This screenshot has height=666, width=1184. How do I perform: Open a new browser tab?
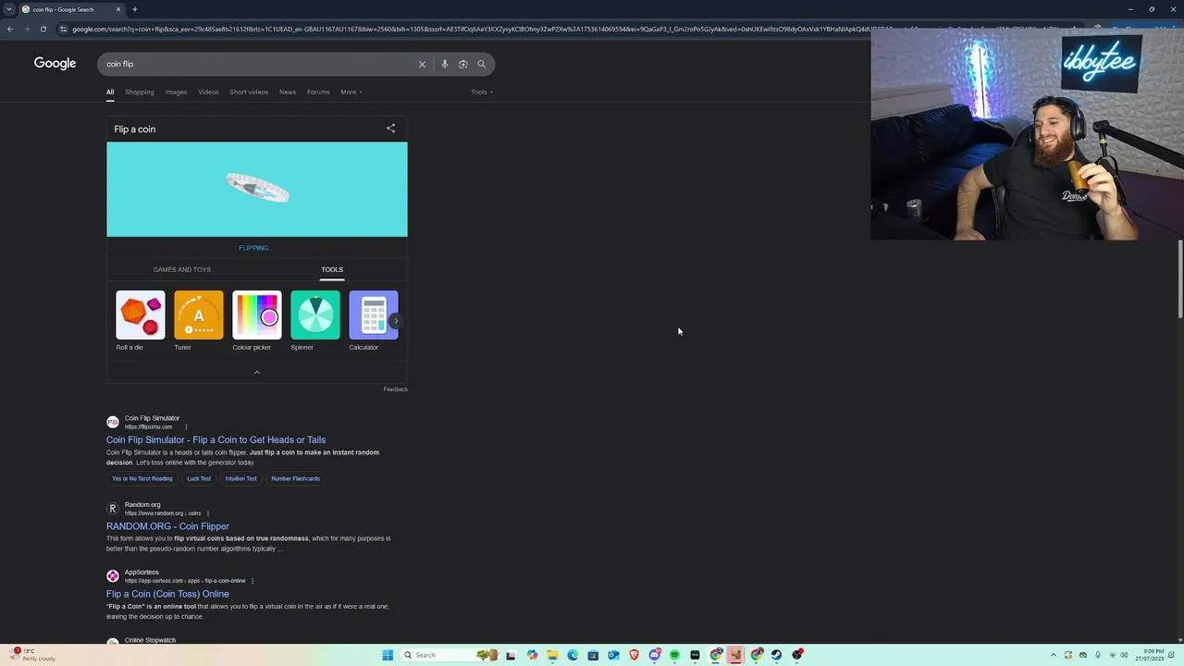pos(134,9)
